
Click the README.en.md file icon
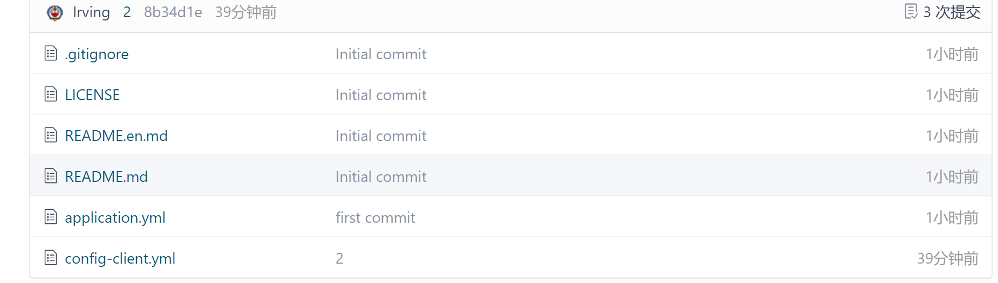(x=51, y=135)
